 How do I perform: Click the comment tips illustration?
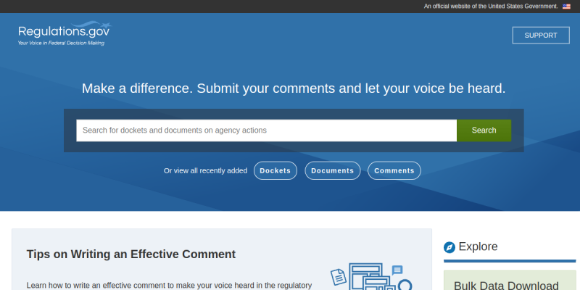(x=371, y=276)
